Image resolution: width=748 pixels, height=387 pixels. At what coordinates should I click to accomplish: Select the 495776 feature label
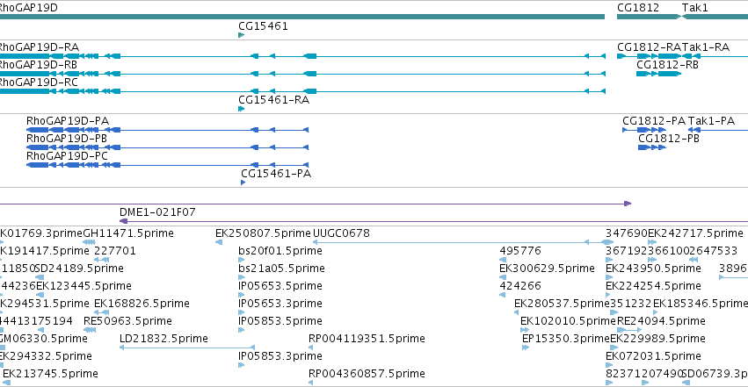[520, 251]
